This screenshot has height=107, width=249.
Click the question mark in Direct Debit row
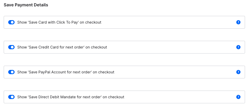click(238, 97)
